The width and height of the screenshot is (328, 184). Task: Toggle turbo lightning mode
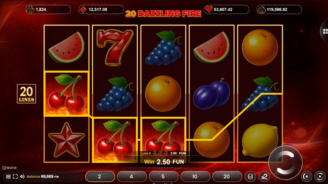click(307, 176)
